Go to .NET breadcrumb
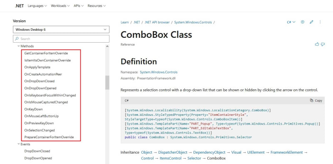Viewport: 333px width, 164px height. click(137, 22)
